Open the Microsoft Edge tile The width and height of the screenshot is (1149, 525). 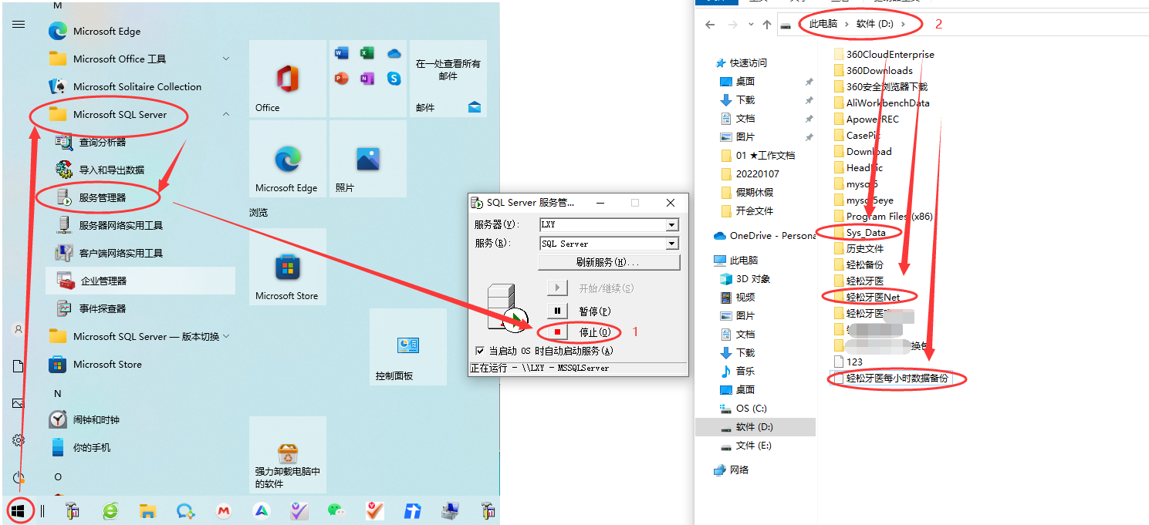(288, 159)
